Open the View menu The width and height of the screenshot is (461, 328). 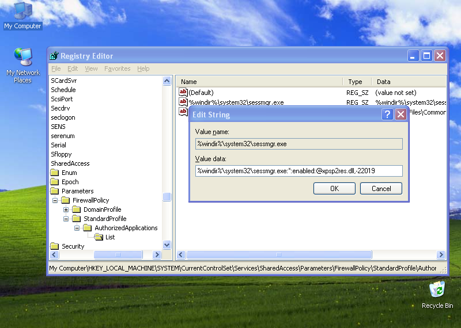(x=91, y=68)
